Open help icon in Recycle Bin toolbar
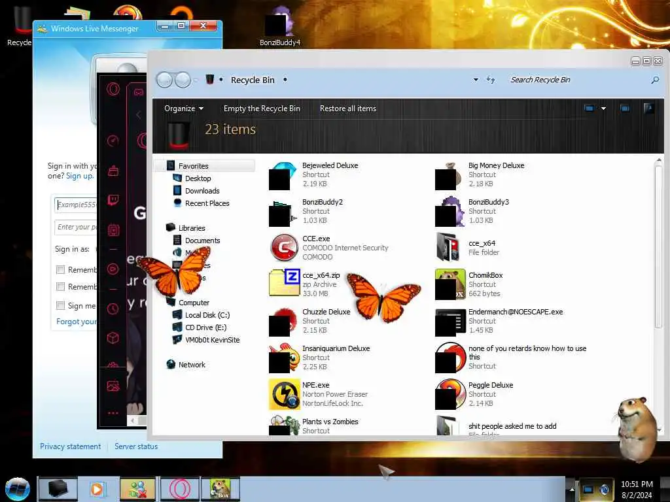 pyautogui.click(x=648, y=109)
